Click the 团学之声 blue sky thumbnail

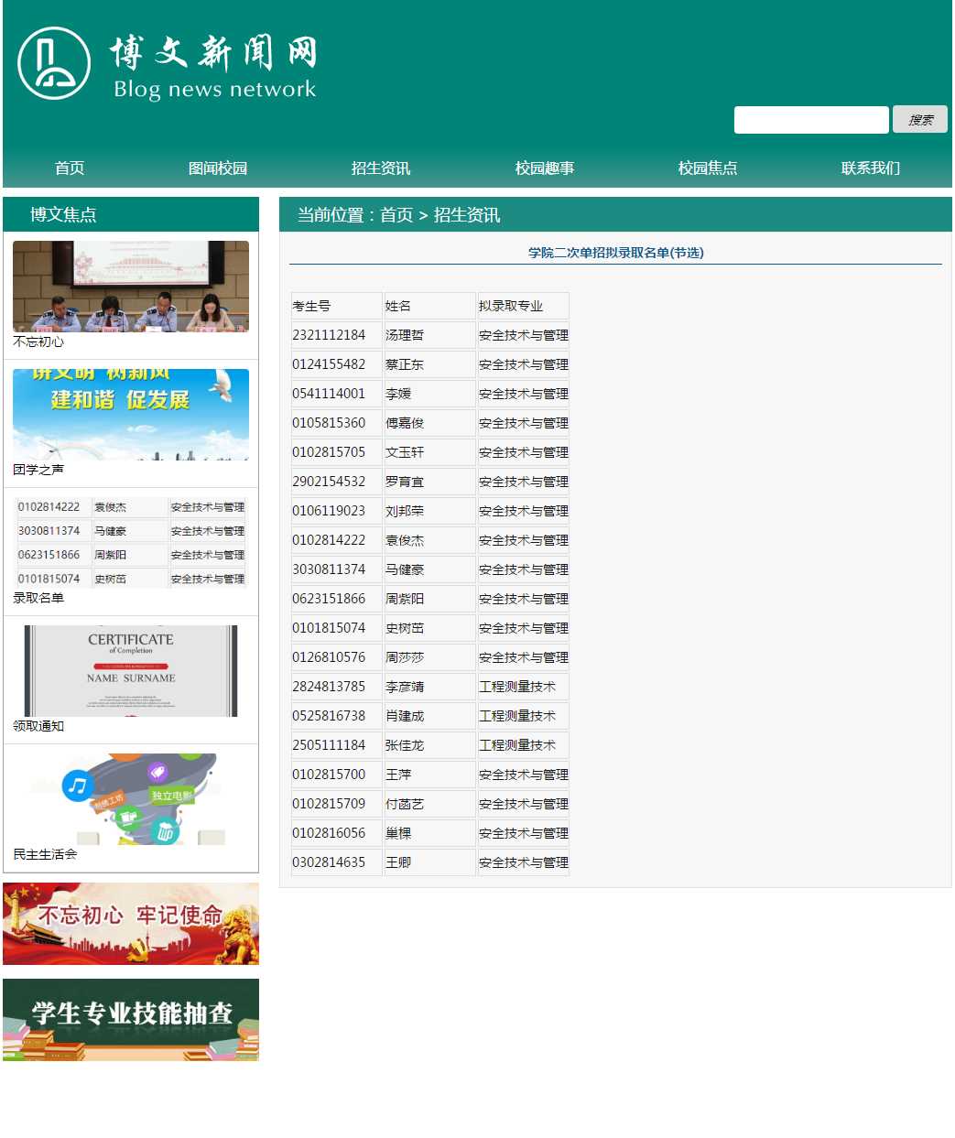coord(131,414)
